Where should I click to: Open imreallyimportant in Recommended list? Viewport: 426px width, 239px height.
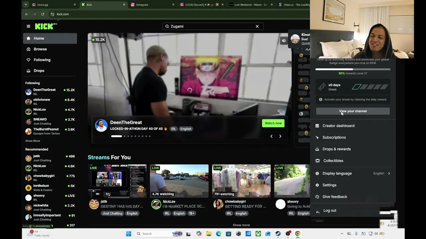point(50,217)
